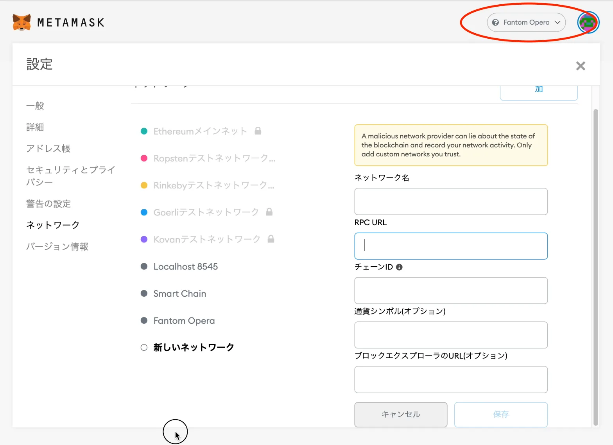Go to the アドレス帳 settings tab
Viewport: 613px width, 445px height.
pos(48,149)
